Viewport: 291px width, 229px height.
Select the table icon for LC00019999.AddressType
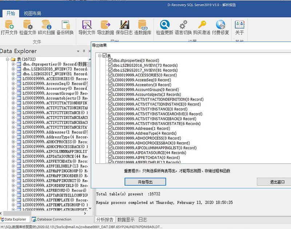coord(19,137)
